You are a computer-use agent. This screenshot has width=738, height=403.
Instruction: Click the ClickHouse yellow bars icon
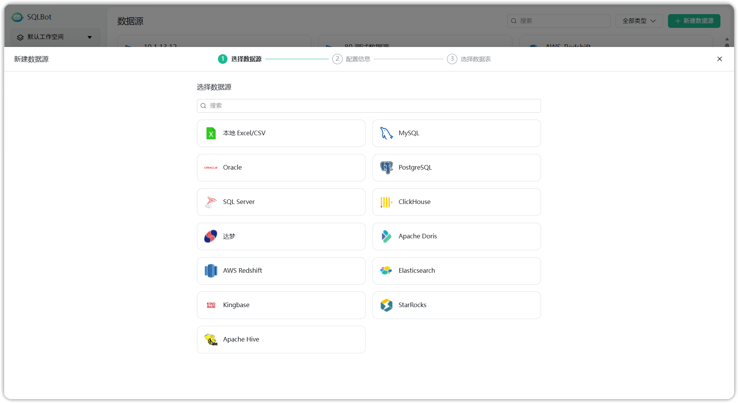(386, 202)
